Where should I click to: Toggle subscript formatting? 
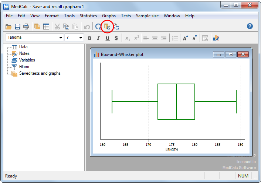pos(128,38)
